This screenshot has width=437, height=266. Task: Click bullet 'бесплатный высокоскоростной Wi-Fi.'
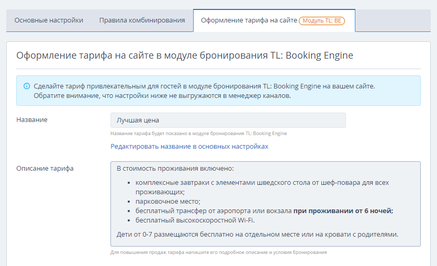click(195, 220)
